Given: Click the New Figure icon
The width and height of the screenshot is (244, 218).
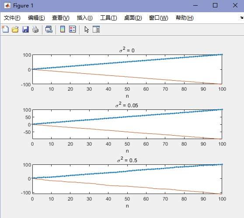Looking at the screenshot, I should click(5, 29).
